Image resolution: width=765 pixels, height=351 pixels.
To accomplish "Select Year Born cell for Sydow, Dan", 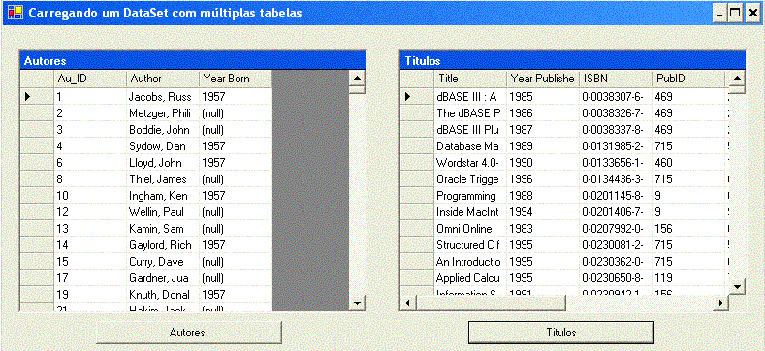I will [236, 146].
